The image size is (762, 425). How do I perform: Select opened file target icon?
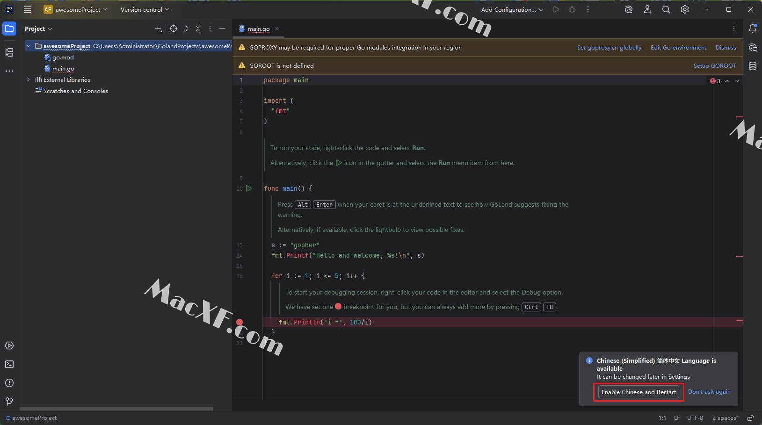pyautogui.click(x=174, y=29)
